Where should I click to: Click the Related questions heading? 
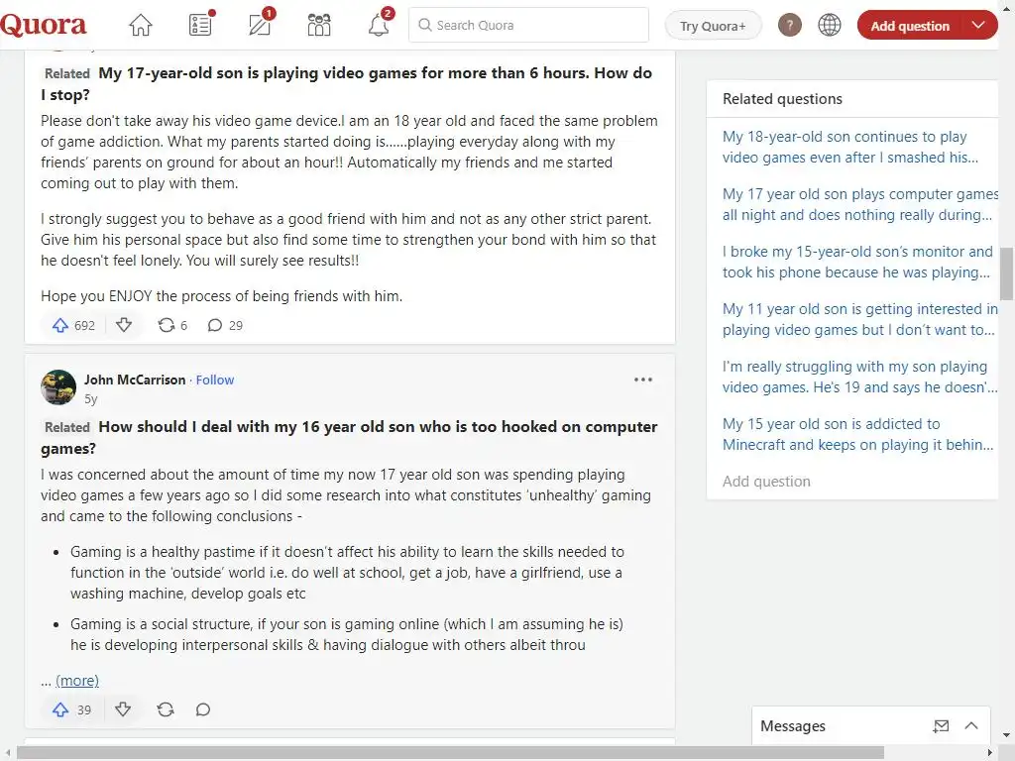[x=782, y=99]
